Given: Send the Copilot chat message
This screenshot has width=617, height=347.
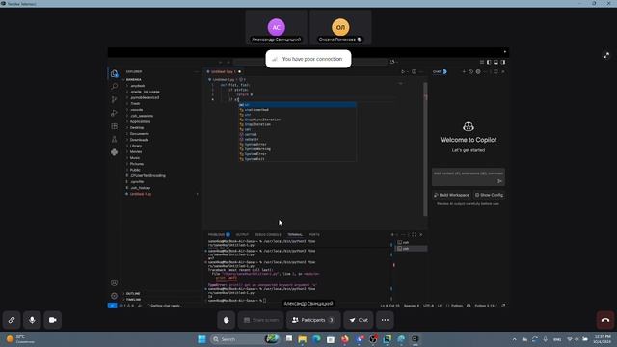Looking at the screenshot, I should (x=499, y=181).
